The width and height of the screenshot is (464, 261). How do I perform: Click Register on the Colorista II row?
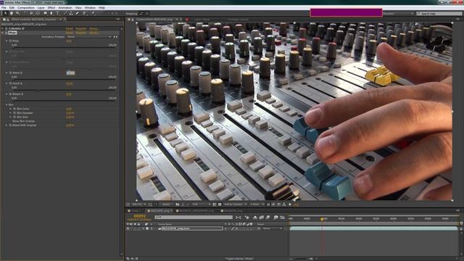tap(80, 29)
